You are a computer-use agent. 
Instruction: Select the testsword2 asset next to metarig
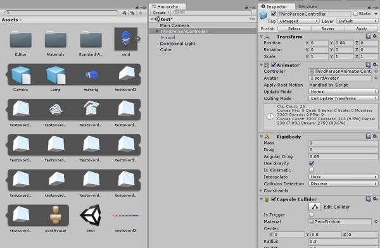pos(126,73)
